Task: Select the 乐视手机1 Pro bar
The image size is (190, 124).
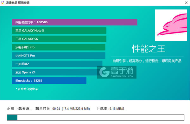Action: [59, 47]
